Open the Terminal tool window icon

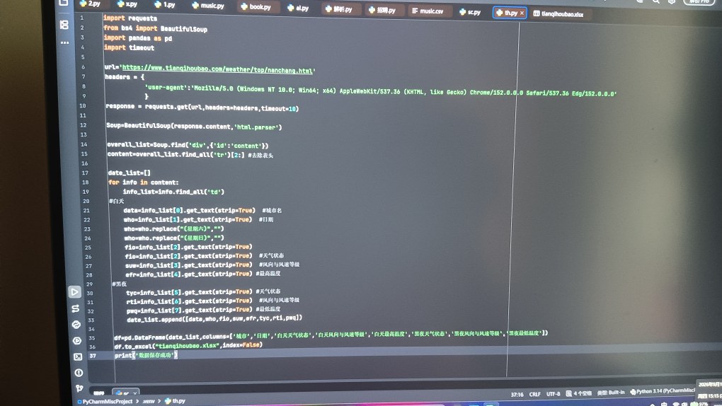coord(78,356)
